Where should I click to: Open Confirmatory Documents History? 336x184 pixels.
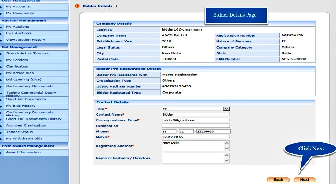(30, 114)
